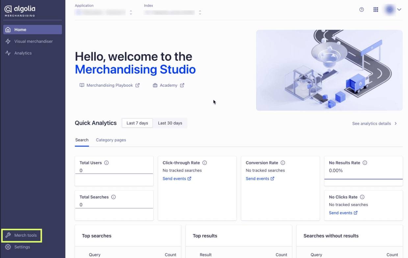408x258 pixels.
Task: Open the Home sidebar item
Action: [x=33, y=30]
